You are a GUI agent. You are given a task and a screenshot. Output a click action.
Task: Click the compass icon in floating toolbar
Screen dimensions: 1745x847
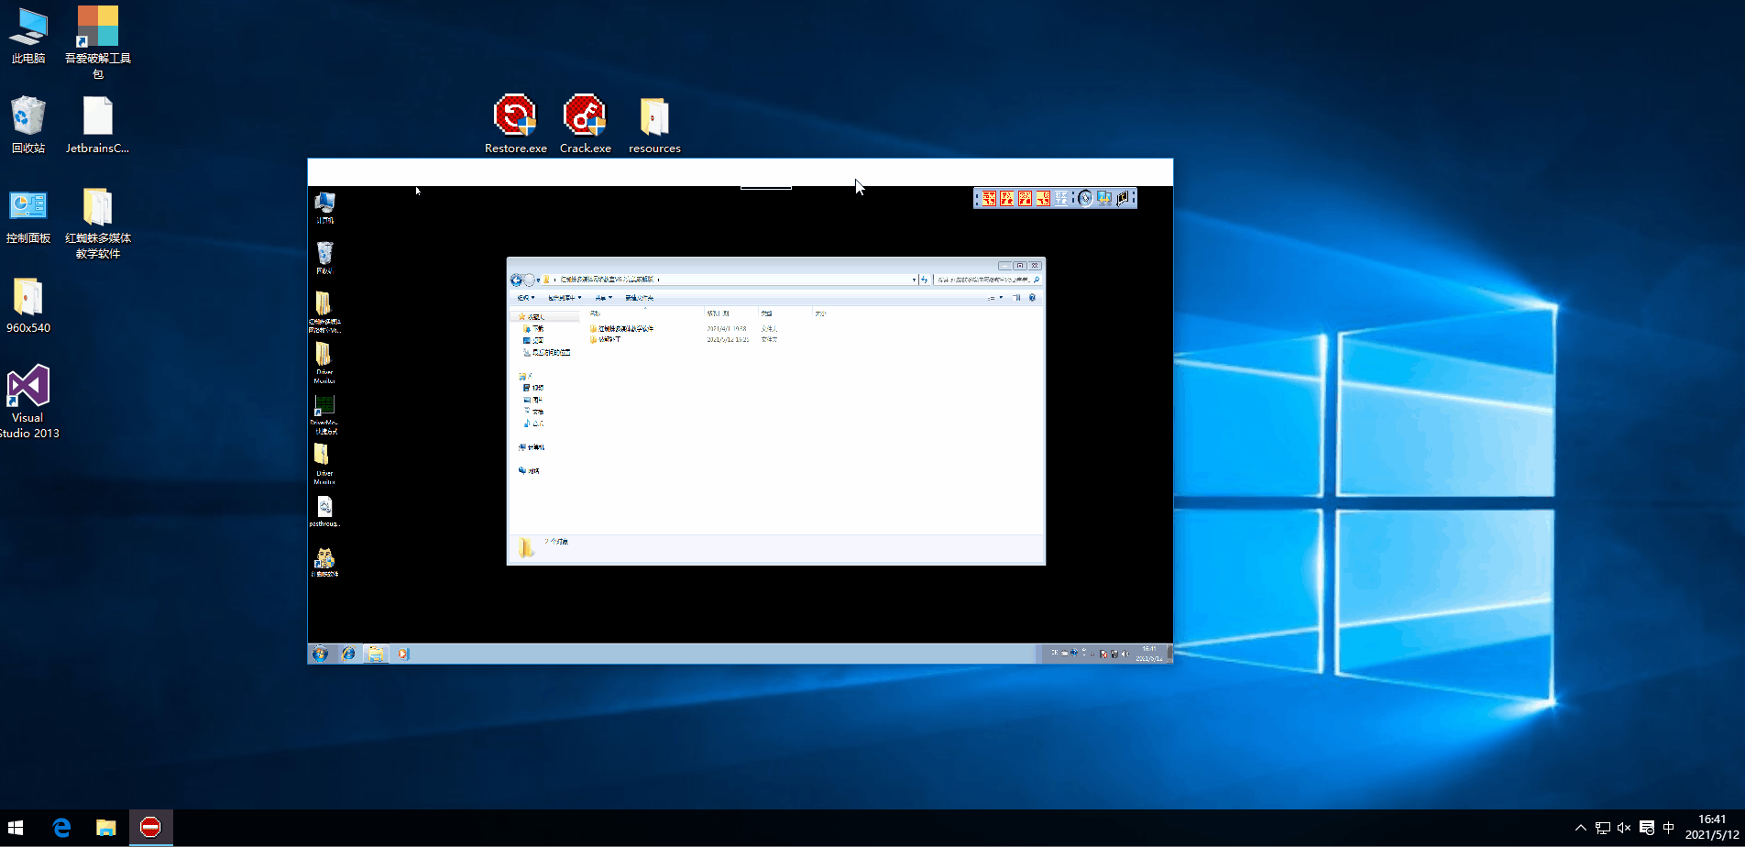click(x=1085, y=198)
